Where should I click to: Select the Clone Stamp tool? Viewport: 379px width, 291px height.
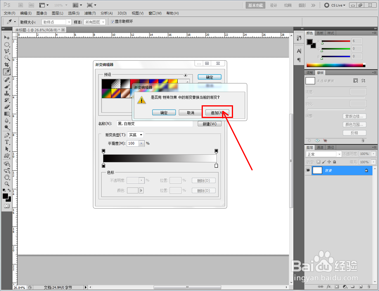(7, 93)
